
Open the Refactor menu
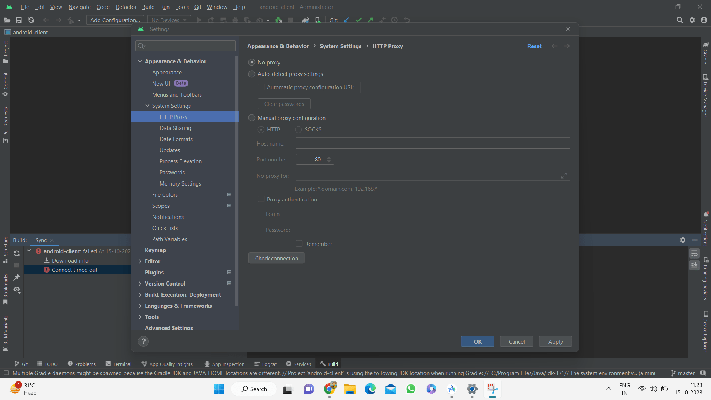click(126, 7)
